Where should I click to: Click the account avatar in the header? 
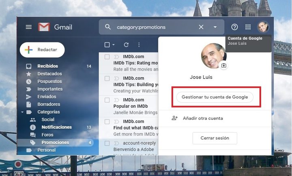[x=263, y=27]
